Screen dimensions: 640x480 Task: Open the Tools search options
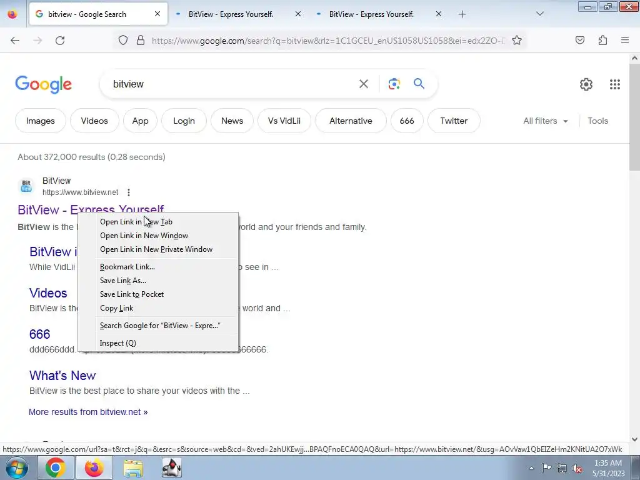(x=597, y=121)
